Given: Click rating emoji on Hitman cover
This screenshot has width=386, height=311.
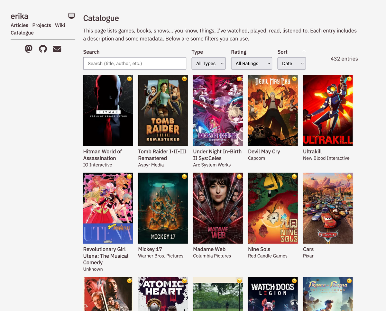Looking at the screenshot, I should [129, 79].
